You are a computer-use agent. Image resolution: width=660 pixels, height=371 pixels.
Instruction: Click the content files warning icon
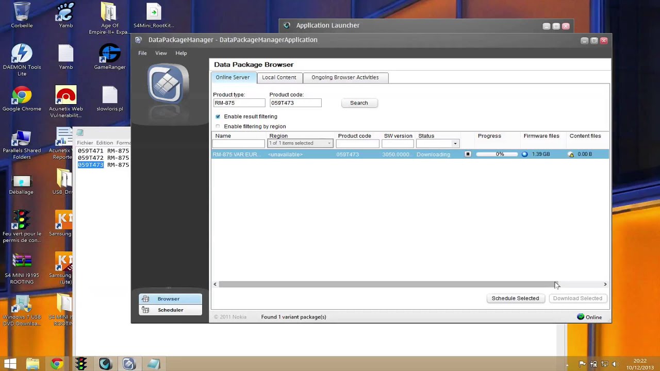(571, 154)
